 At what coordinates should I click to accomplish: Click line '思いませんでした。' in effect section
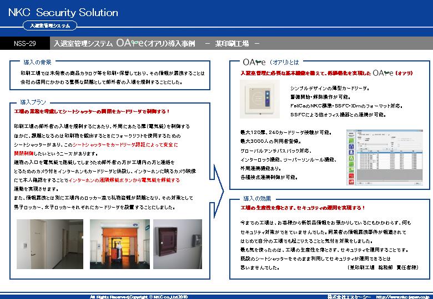tap(260, 267)
